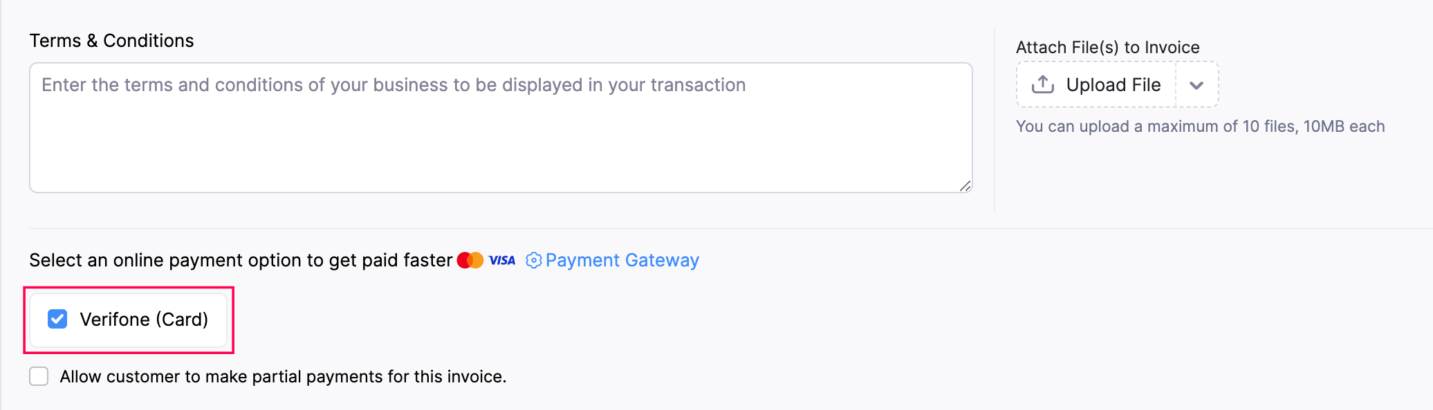Uncheck the Verifone (Card) checkbox
The height and width of the screenshot is (410, 1433).
click(57, 319)
